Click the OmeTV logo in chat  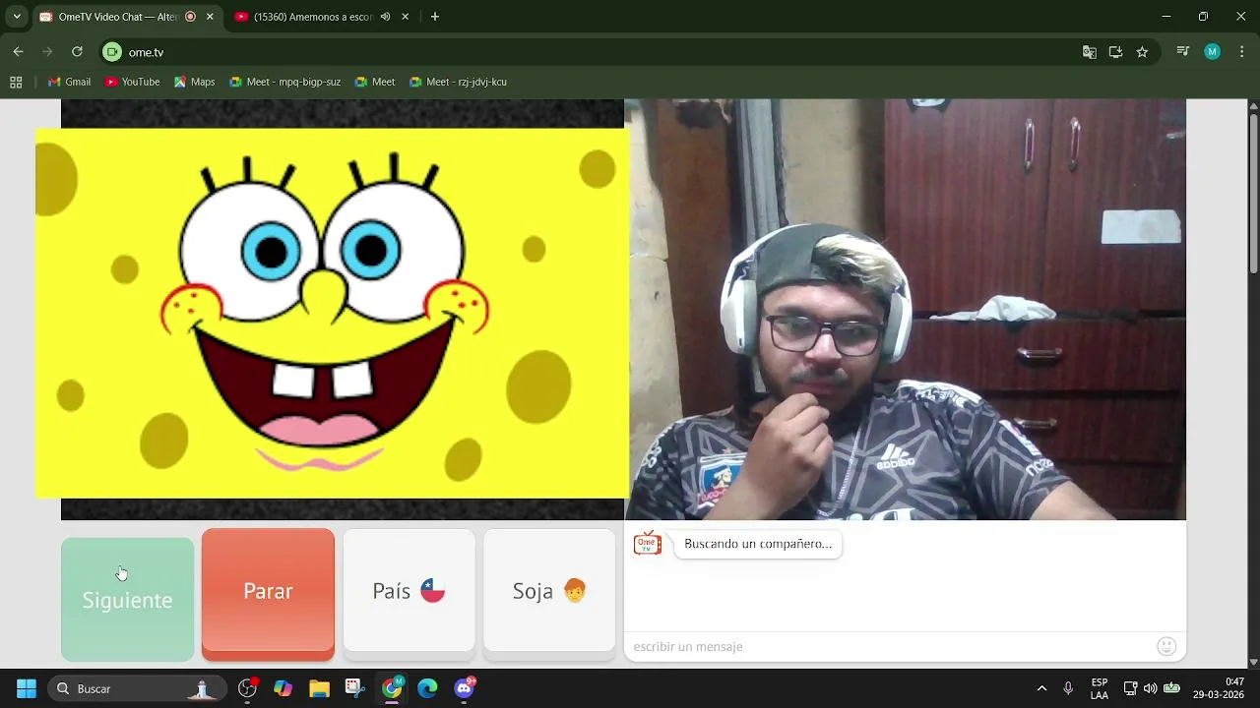point(647,544)
